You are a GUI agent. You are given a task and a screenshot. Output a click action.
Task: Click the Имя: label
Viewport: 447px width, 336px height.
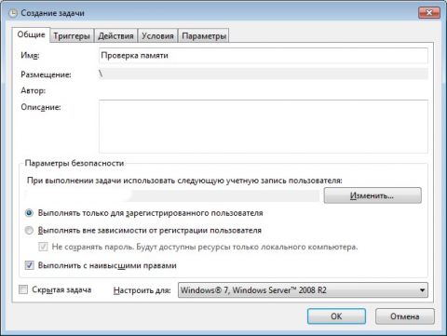click(30, 56)
